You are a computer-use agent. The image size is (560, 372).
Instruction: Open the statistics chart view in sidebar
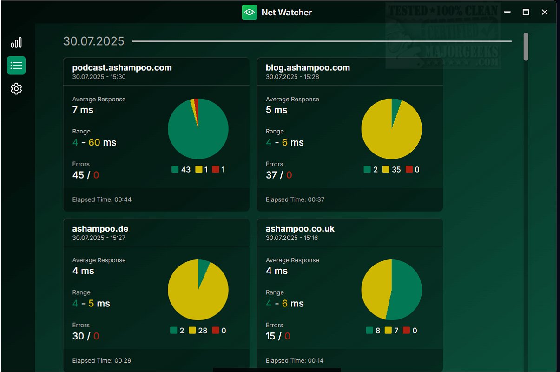16,43
